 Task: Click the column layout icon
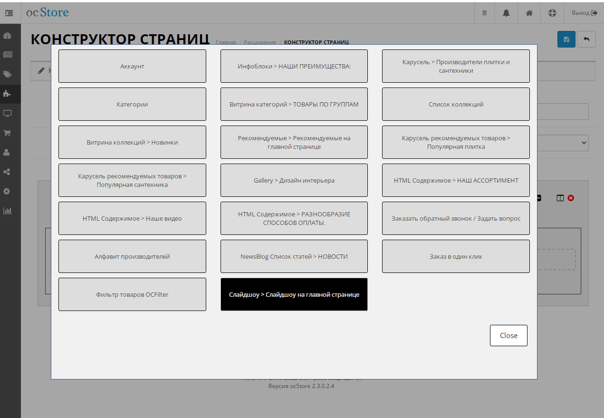tap(560, 198)
